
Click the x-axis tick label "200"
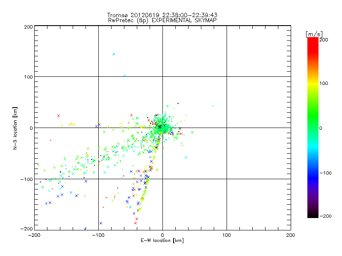291,235
